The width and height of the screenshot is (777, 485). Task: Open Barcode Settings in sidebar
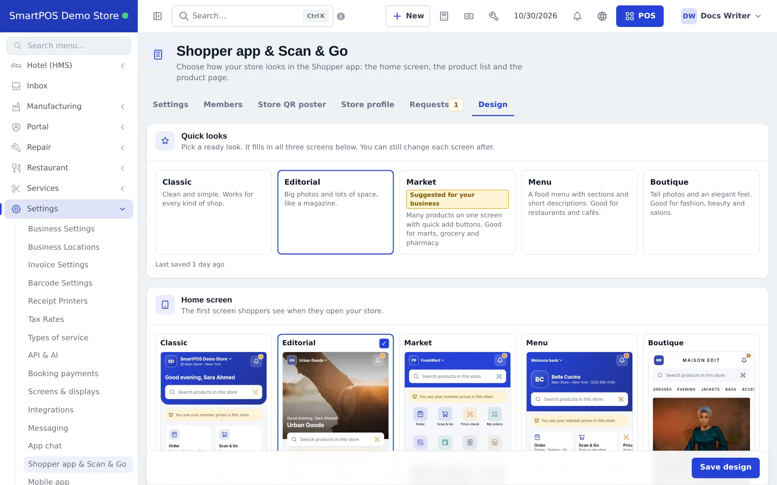click(60, 283)
